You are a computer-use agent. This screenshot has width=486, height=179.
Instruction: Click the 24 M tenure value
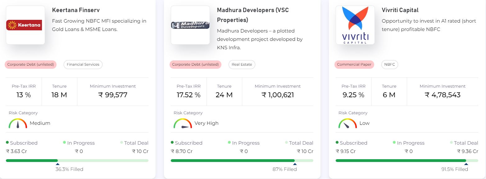[x=224, y=95]
